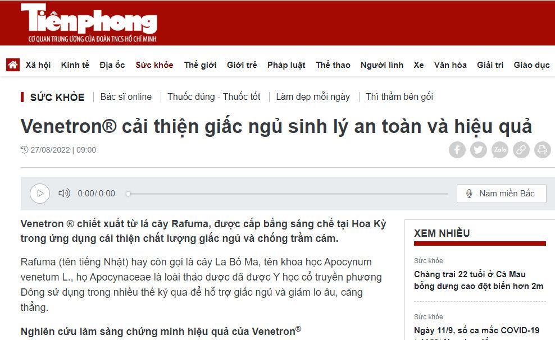Play the article audio

[x=40, y=194]
